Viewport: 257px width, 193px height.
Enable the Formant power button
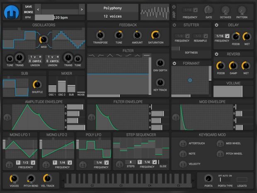pos(175,64)
